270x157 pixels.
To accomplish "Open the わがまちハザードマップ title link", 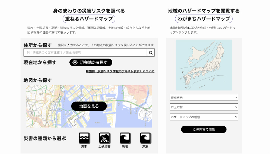I will coord(204,19).
